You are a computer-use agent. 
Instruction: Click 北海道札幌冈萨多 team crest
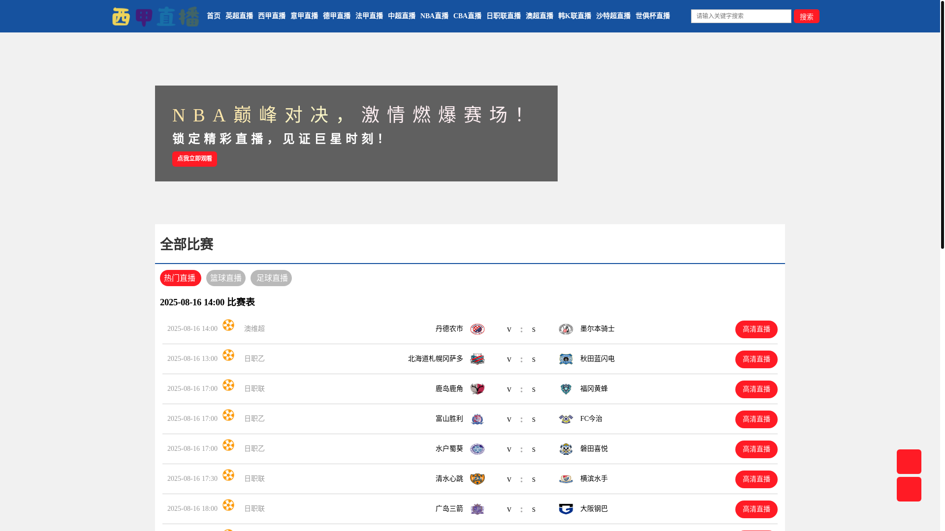[477, 359]
